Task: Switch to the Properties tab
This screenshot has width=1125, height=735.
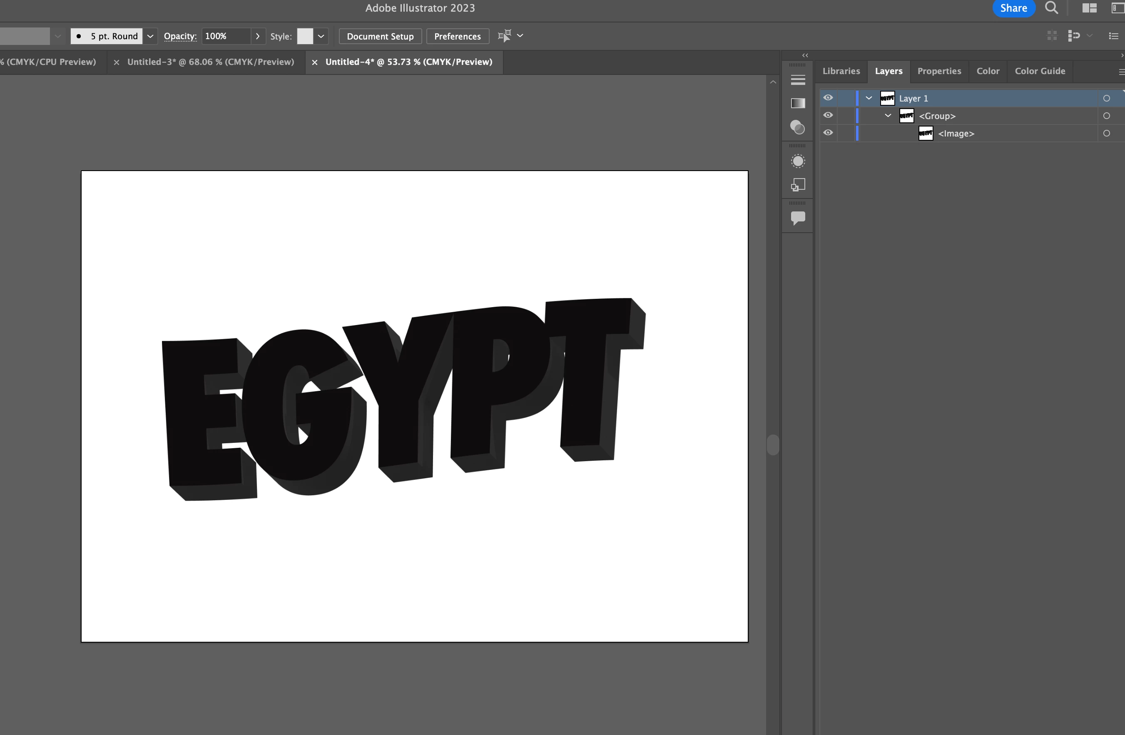Action: click(x=939, y=71)
